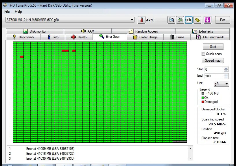Open the drive selection dropdown for ST500LM012

pyautogui.click(x=132, y=20)
